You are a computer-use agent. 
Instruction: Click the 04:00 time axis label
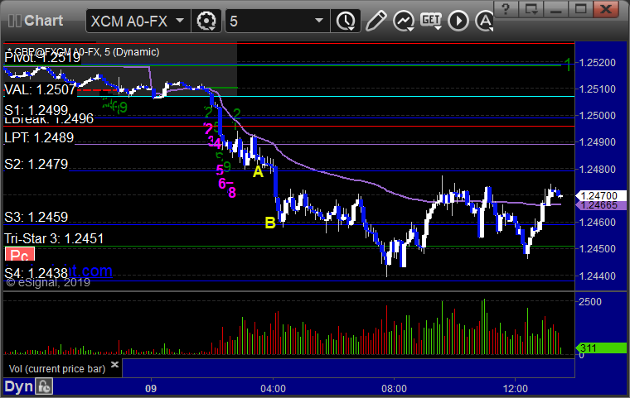[x=274, y=389]
